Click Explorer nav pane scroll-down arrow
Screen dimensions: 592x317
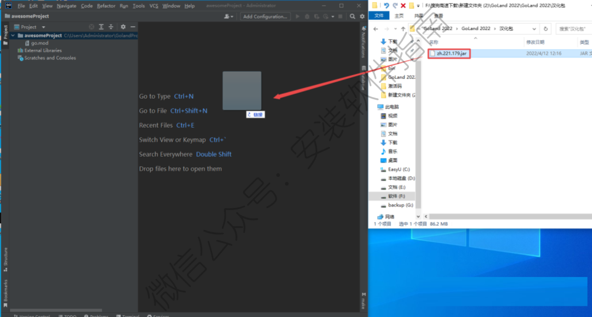pos(418,217)
